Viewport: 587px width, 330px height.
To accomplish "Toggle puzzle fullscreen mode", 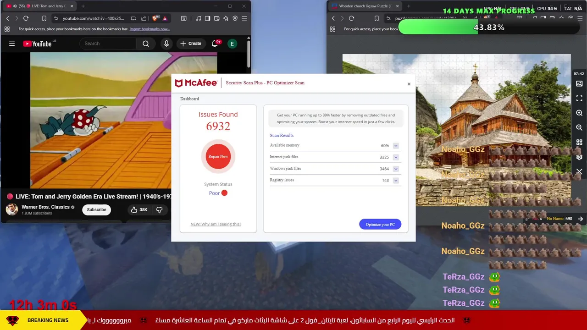I will pyautogui.click(x=579, y=99).
